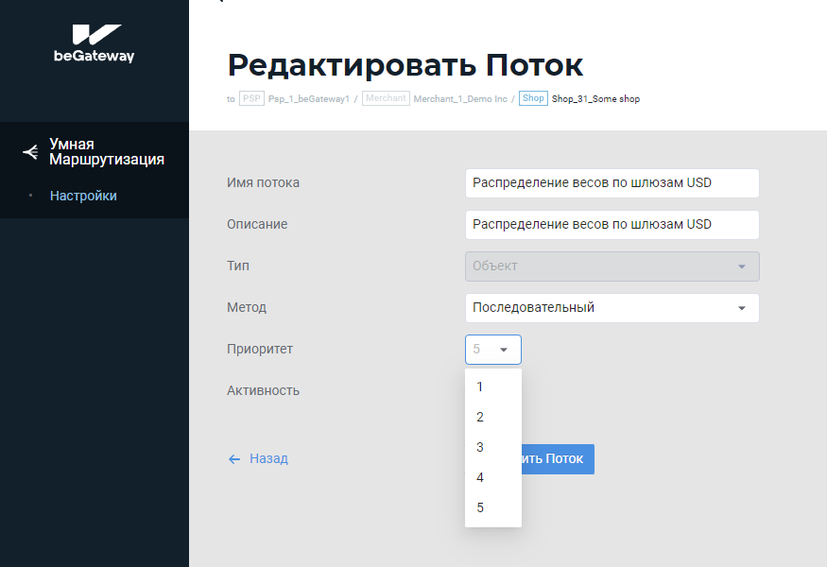The width and height of the screenshot is (827, 567).
Task: Click the left arrow icon beside Назад
Action: [234, 459]
